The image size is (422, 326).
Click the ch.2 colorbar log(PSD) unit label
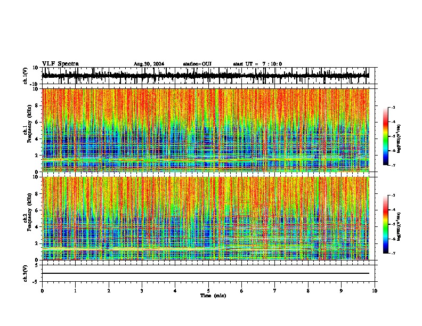(x=399, y=226)
